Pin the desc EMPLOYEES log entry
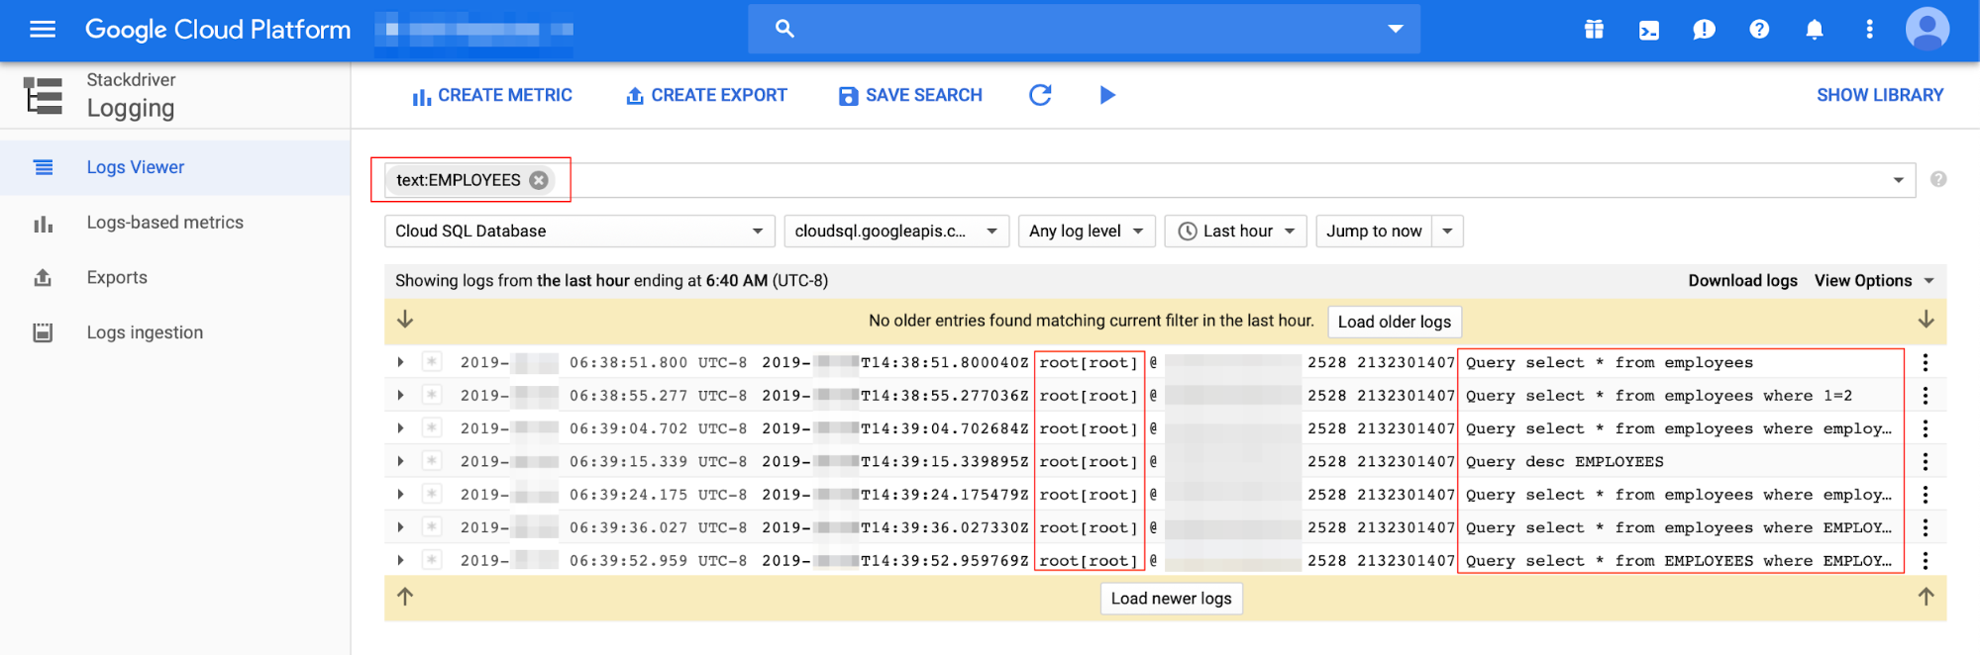The image size is (1980, 656). (432, 461)
